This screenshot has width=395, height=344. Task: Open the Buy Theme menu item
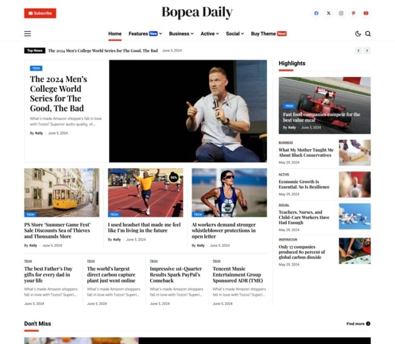click(x=268, y=33)
